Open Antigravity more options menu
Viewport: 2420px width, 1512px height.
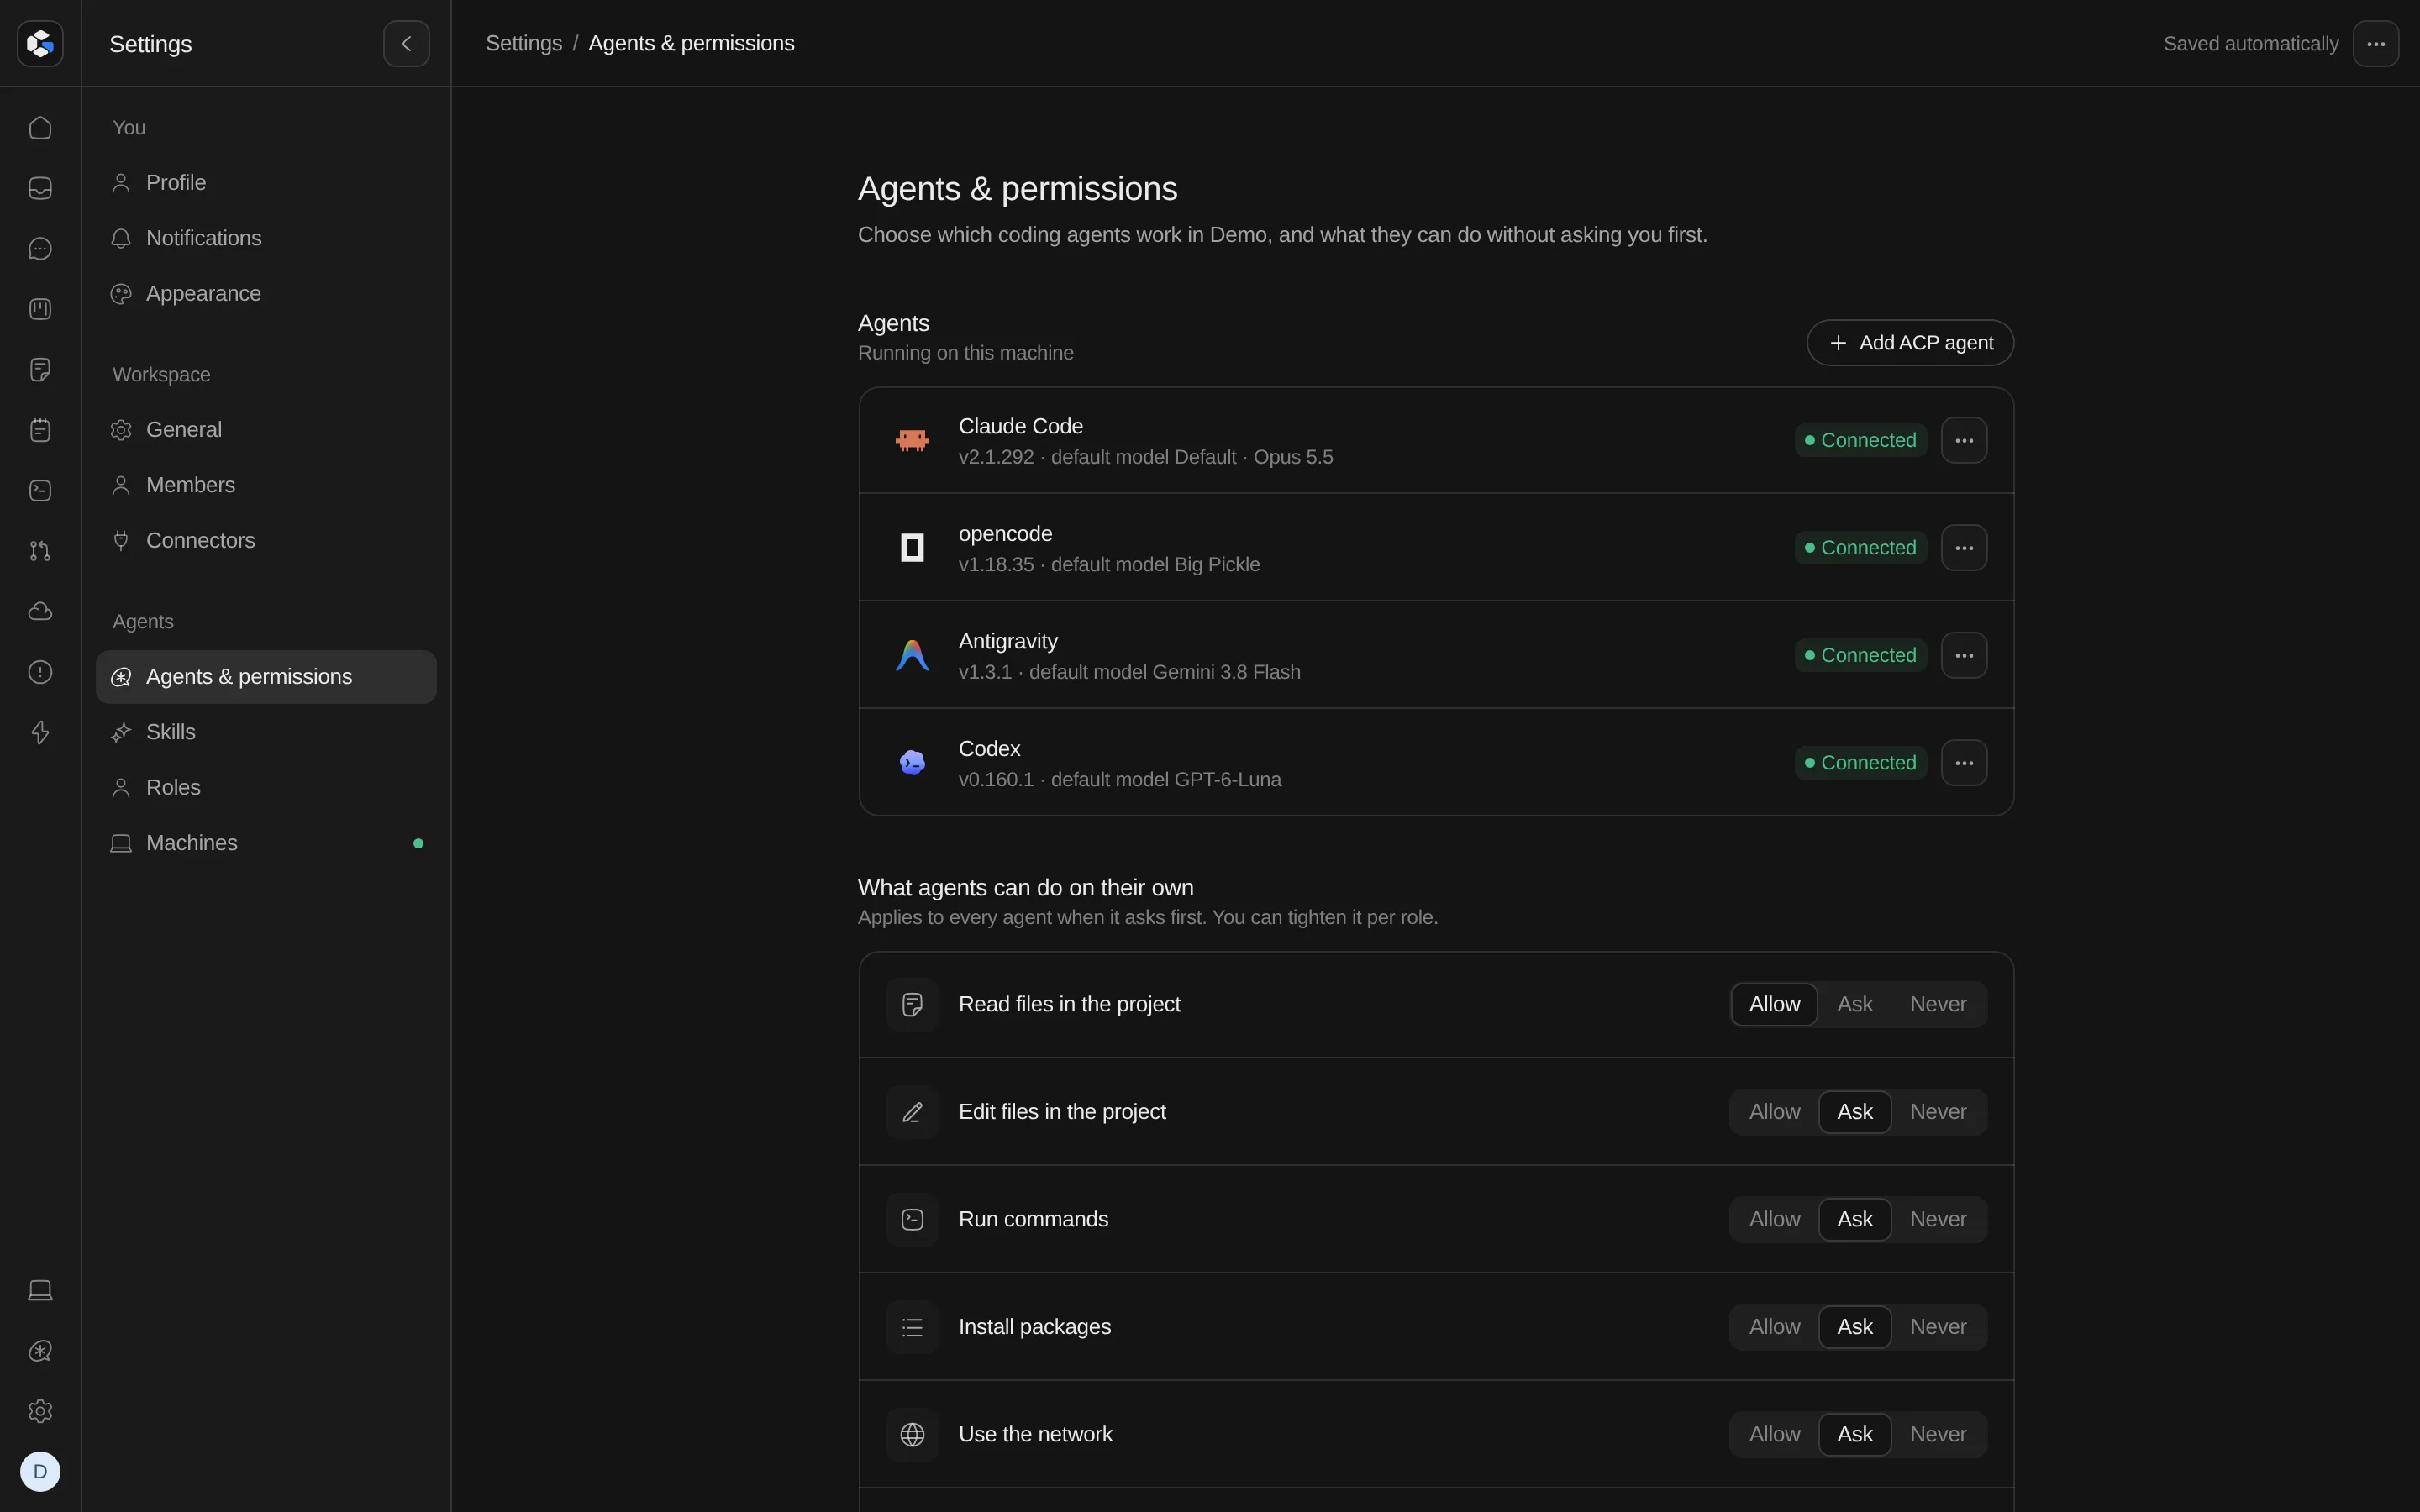(1964, 655)
